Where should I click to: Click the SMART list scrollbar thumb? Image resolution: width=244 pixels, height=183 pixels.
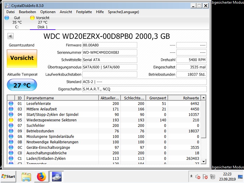[x=203, y=119]
